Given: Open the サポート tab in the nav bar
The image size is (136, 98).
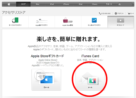Looking at the screenshot, I should tap(109, 4).
